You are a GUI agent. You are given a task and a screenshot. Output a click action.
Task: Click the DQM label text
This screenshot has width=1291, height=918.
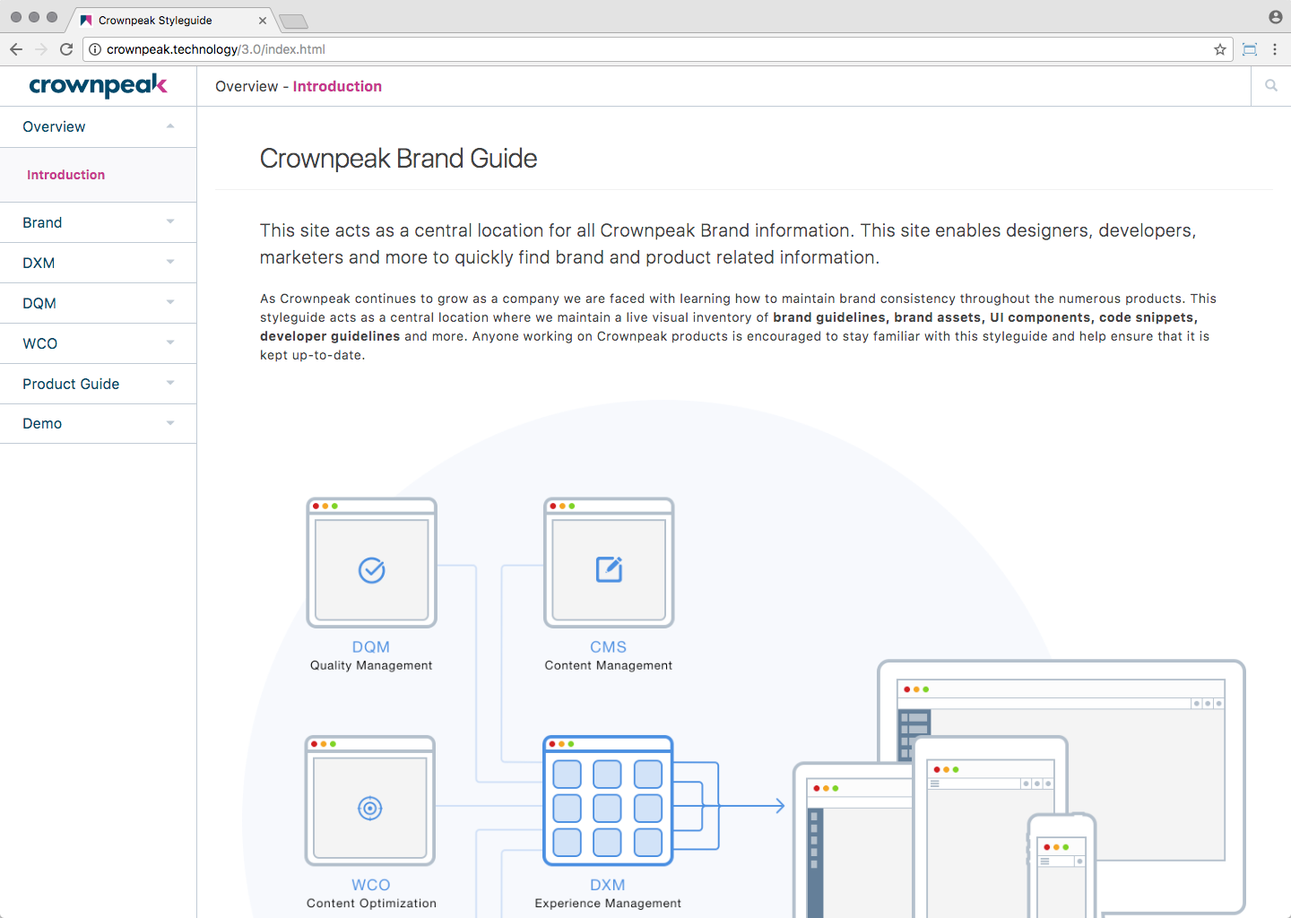[x=371, y=646]
